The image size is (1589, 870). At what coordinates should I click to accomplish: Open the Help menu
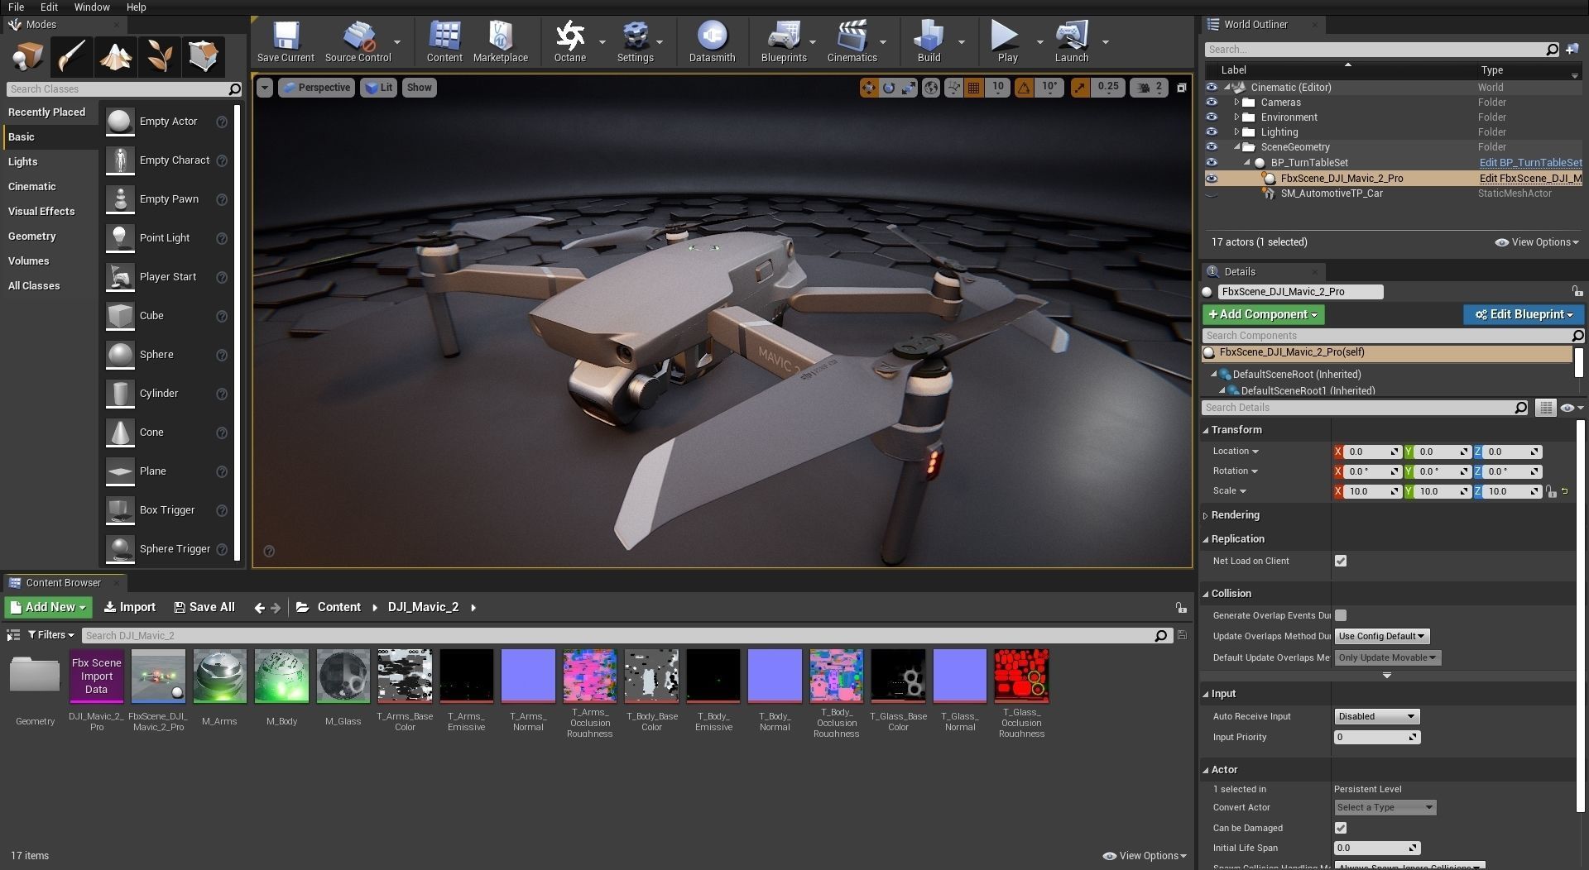coord(136,7)
